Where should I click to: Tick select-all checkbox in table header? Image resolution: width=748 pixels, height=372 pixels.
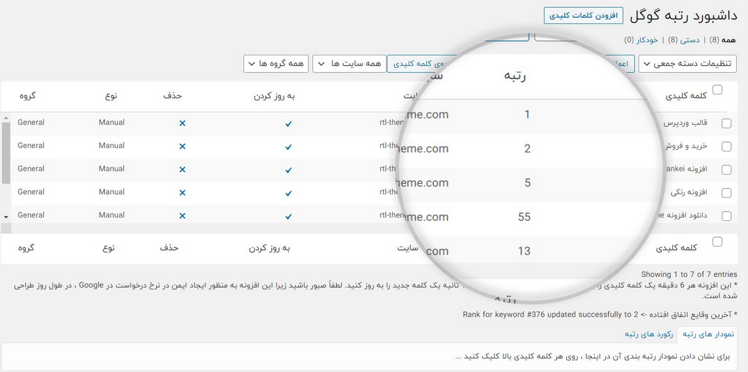(717, 89)
